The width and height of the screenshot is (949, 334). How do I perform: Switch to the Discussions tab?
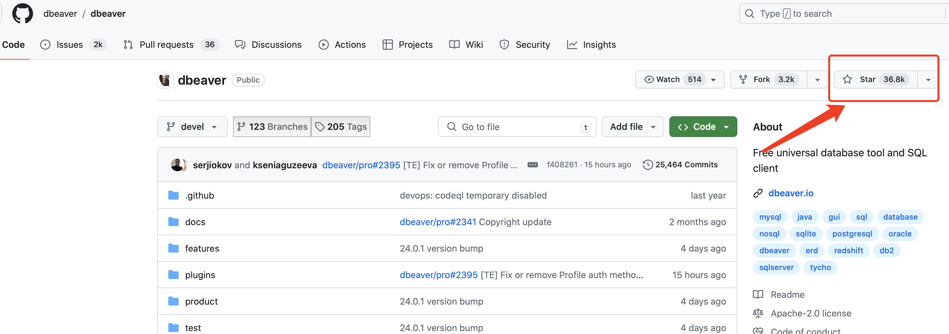click(x=268, y=45)
